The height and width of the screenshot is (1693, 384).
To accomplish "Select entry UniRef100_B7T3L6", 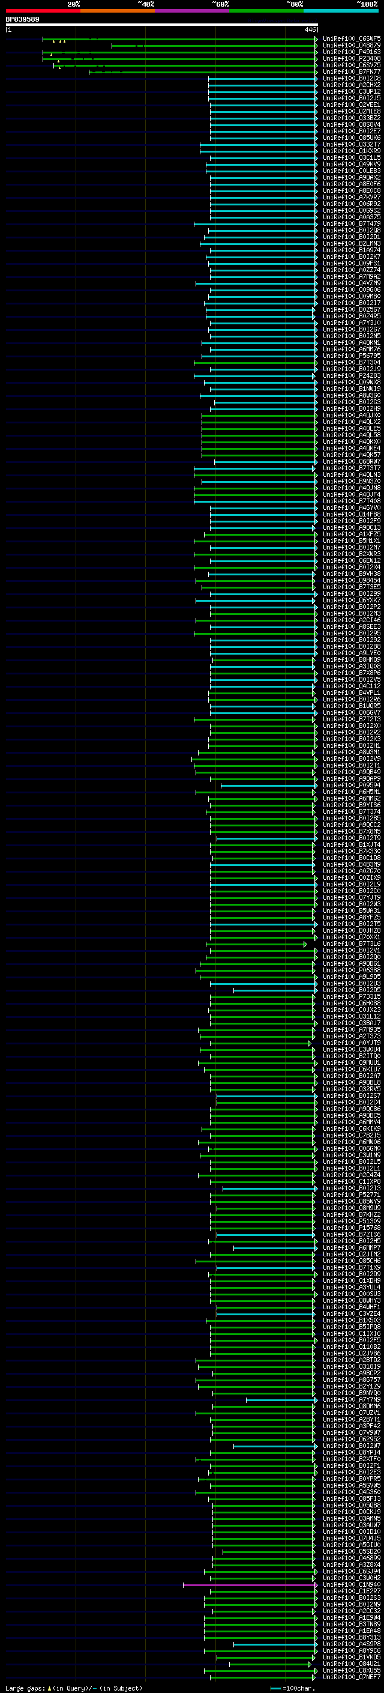I will (352, 945).
